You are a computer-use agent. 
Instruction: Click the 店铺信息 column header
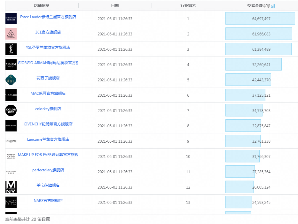point(42,6)
